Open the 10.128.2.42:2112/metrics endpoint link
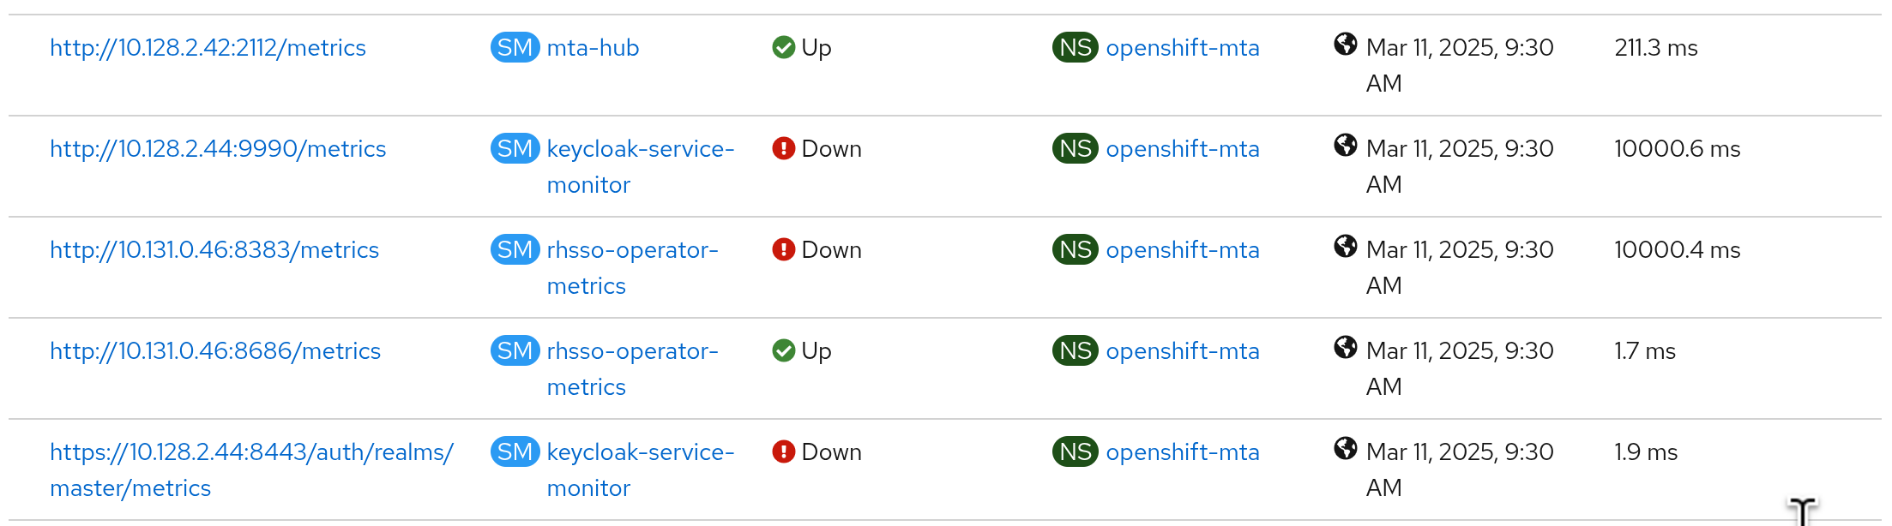1892x526 pixels. (x=208, y=48)
